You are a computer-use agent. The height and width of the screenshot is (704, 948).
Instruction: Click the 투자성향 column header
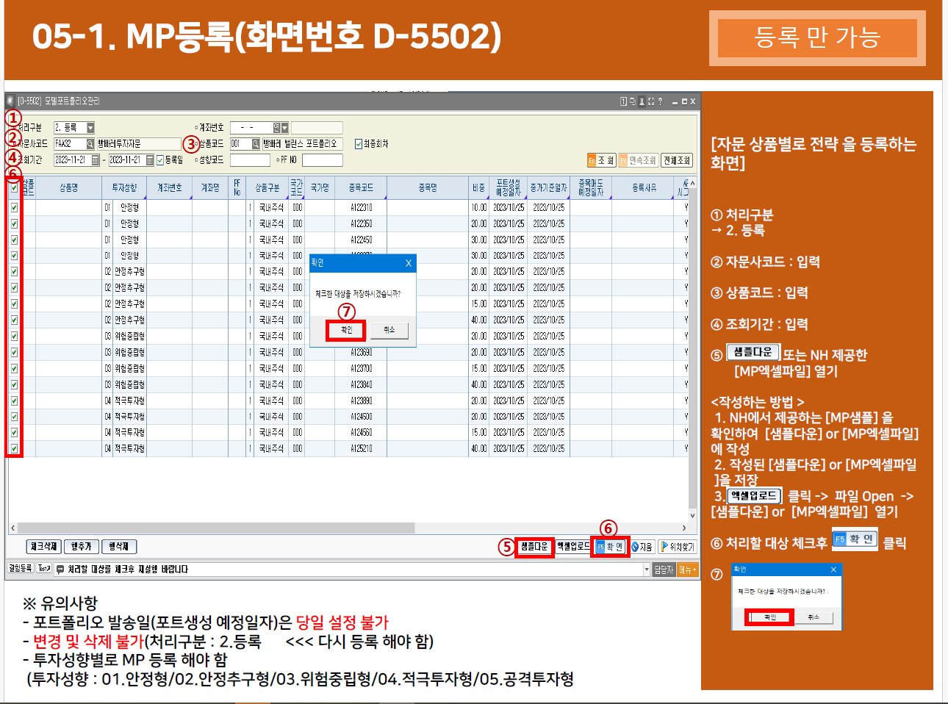[124, 188]
